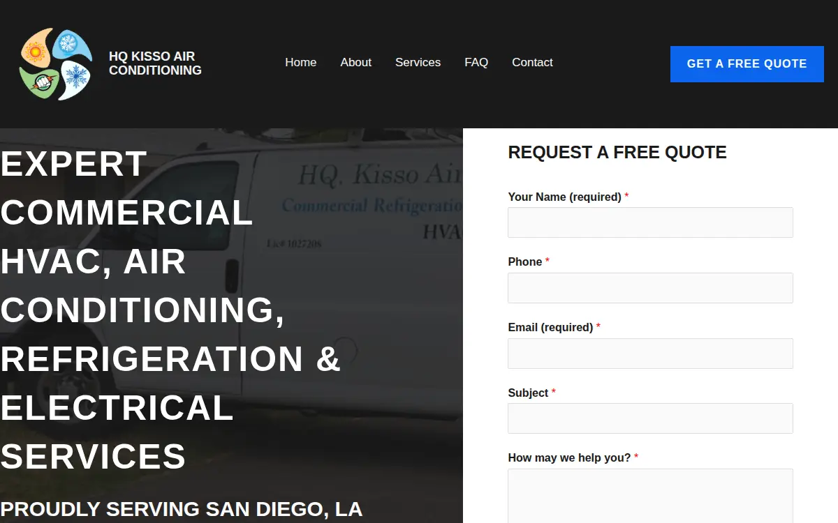
Task: Navigate to the Contact page
Action: (x=532, y=63)
